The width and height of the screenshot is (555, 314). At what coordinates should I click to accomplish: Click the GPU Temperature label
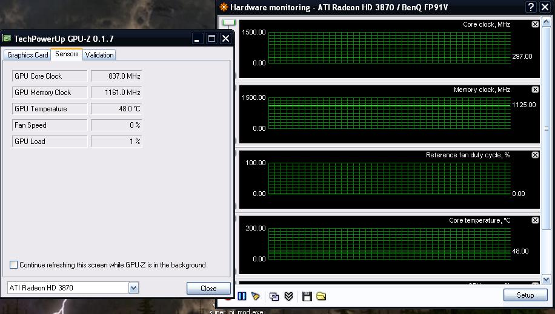pyautogui.click(x=50, y=108)
